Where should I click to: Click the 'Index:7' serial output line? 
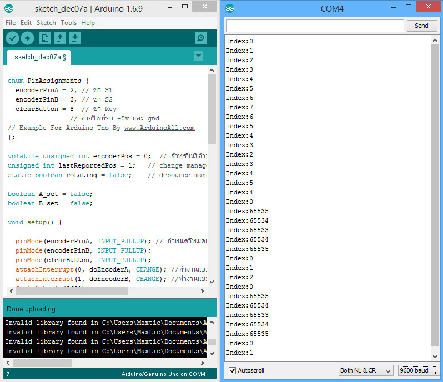tap(240, 107)
